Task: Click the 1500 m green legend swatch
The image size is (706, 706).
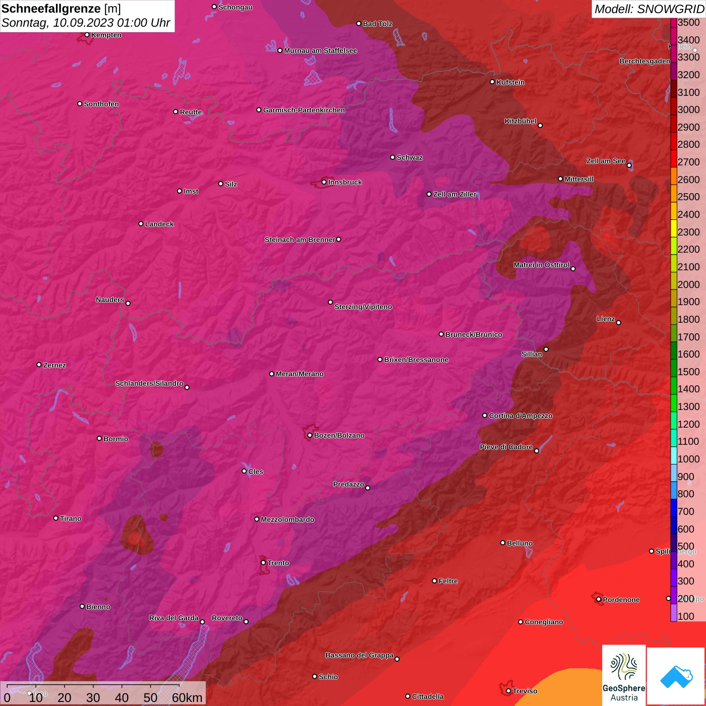Action: 673,368
